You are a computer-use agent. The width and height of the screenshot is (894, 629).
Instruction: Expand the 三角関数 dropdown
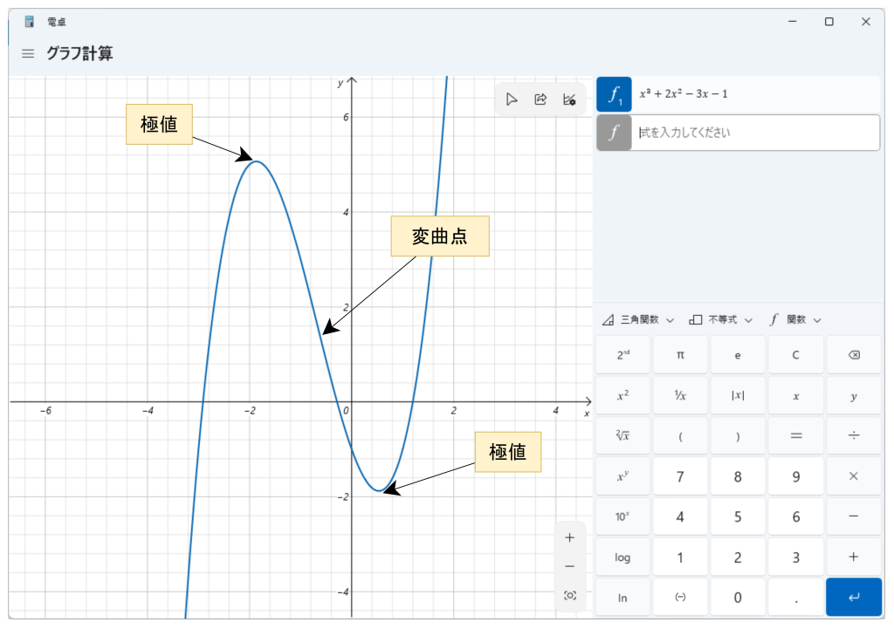639,320
